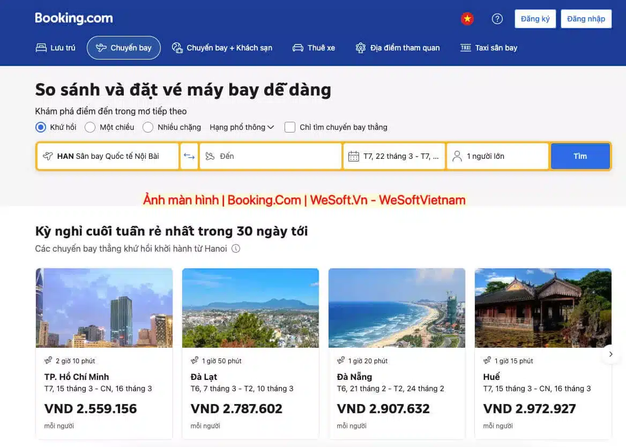Image resolution: width=626 pixels, height=447 pixels.
Task: Click the Đăng ký button
Action: coord(535,19)
